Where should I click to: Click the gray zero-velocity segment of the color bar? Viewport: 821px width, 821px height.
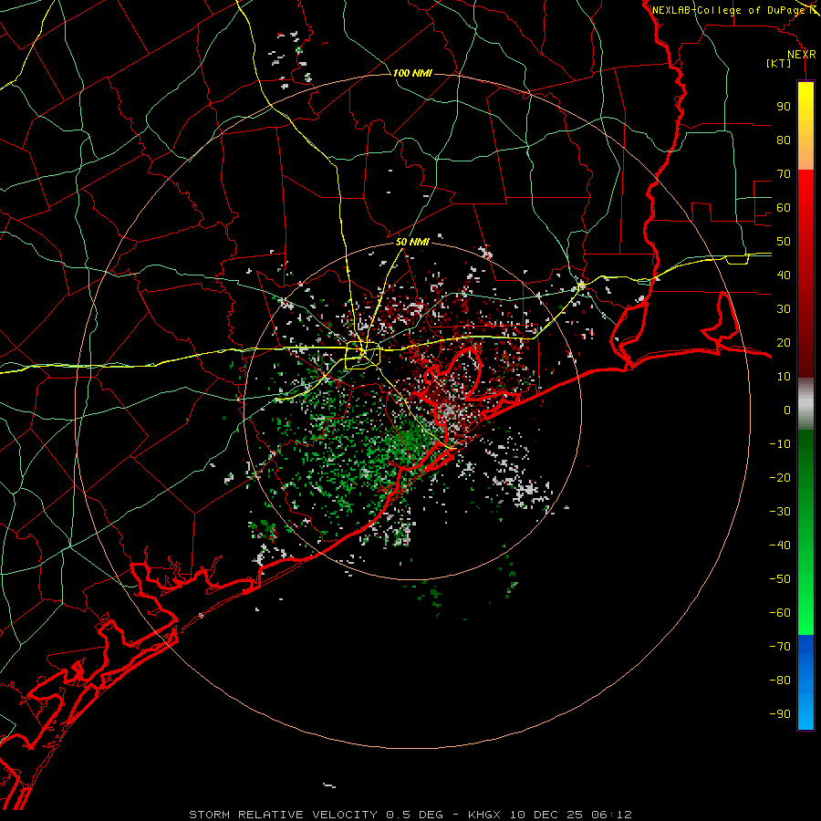pyautogui.click(x=805, y=404)
